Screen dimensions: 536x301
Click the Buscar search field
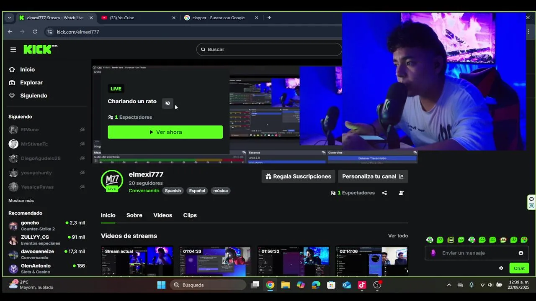(269, 49)
